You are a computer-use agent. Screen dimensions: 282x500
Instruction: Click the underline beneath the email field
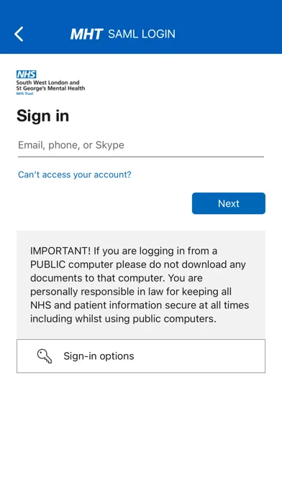click(141, 157)
